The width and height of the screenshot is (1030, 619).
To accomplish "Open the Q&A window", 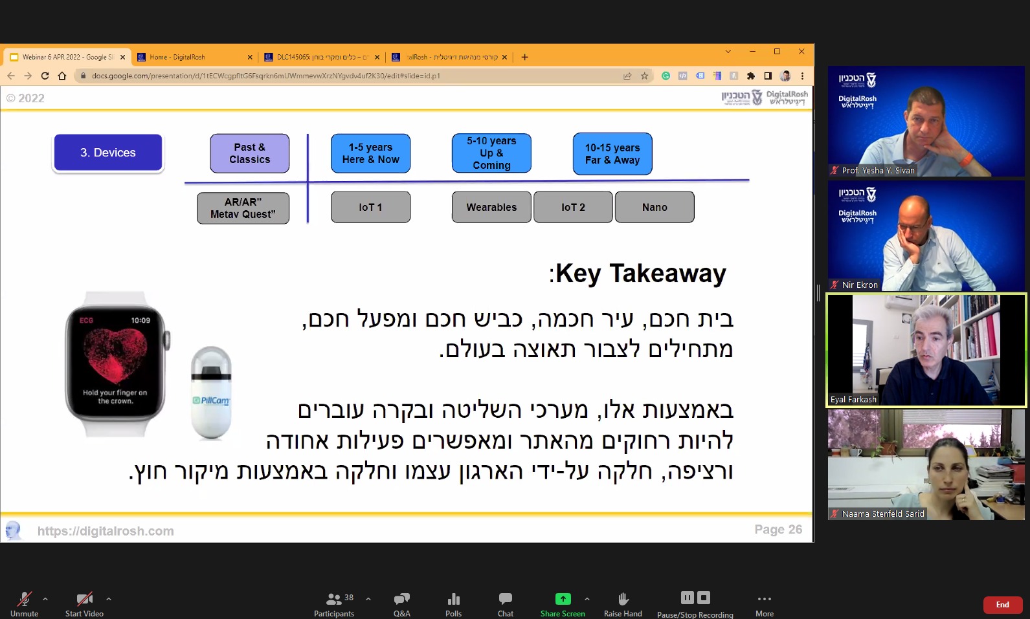I will coord(401,604).
